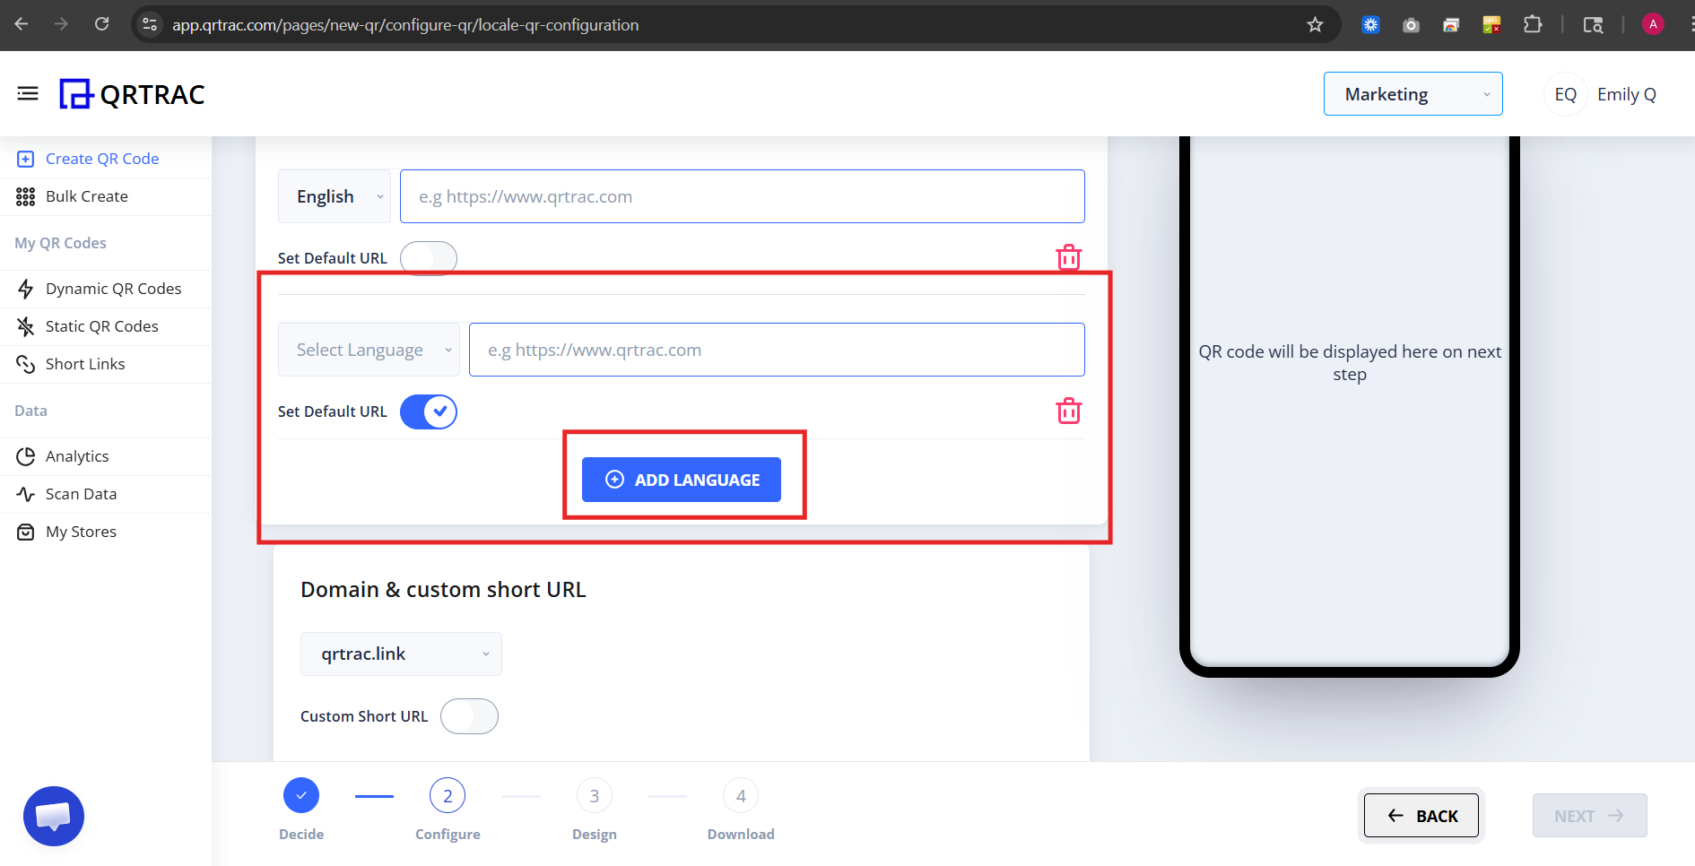Turn on Custom Short URL
Viewport: 1695px width, 866px height.
point(469,715)
